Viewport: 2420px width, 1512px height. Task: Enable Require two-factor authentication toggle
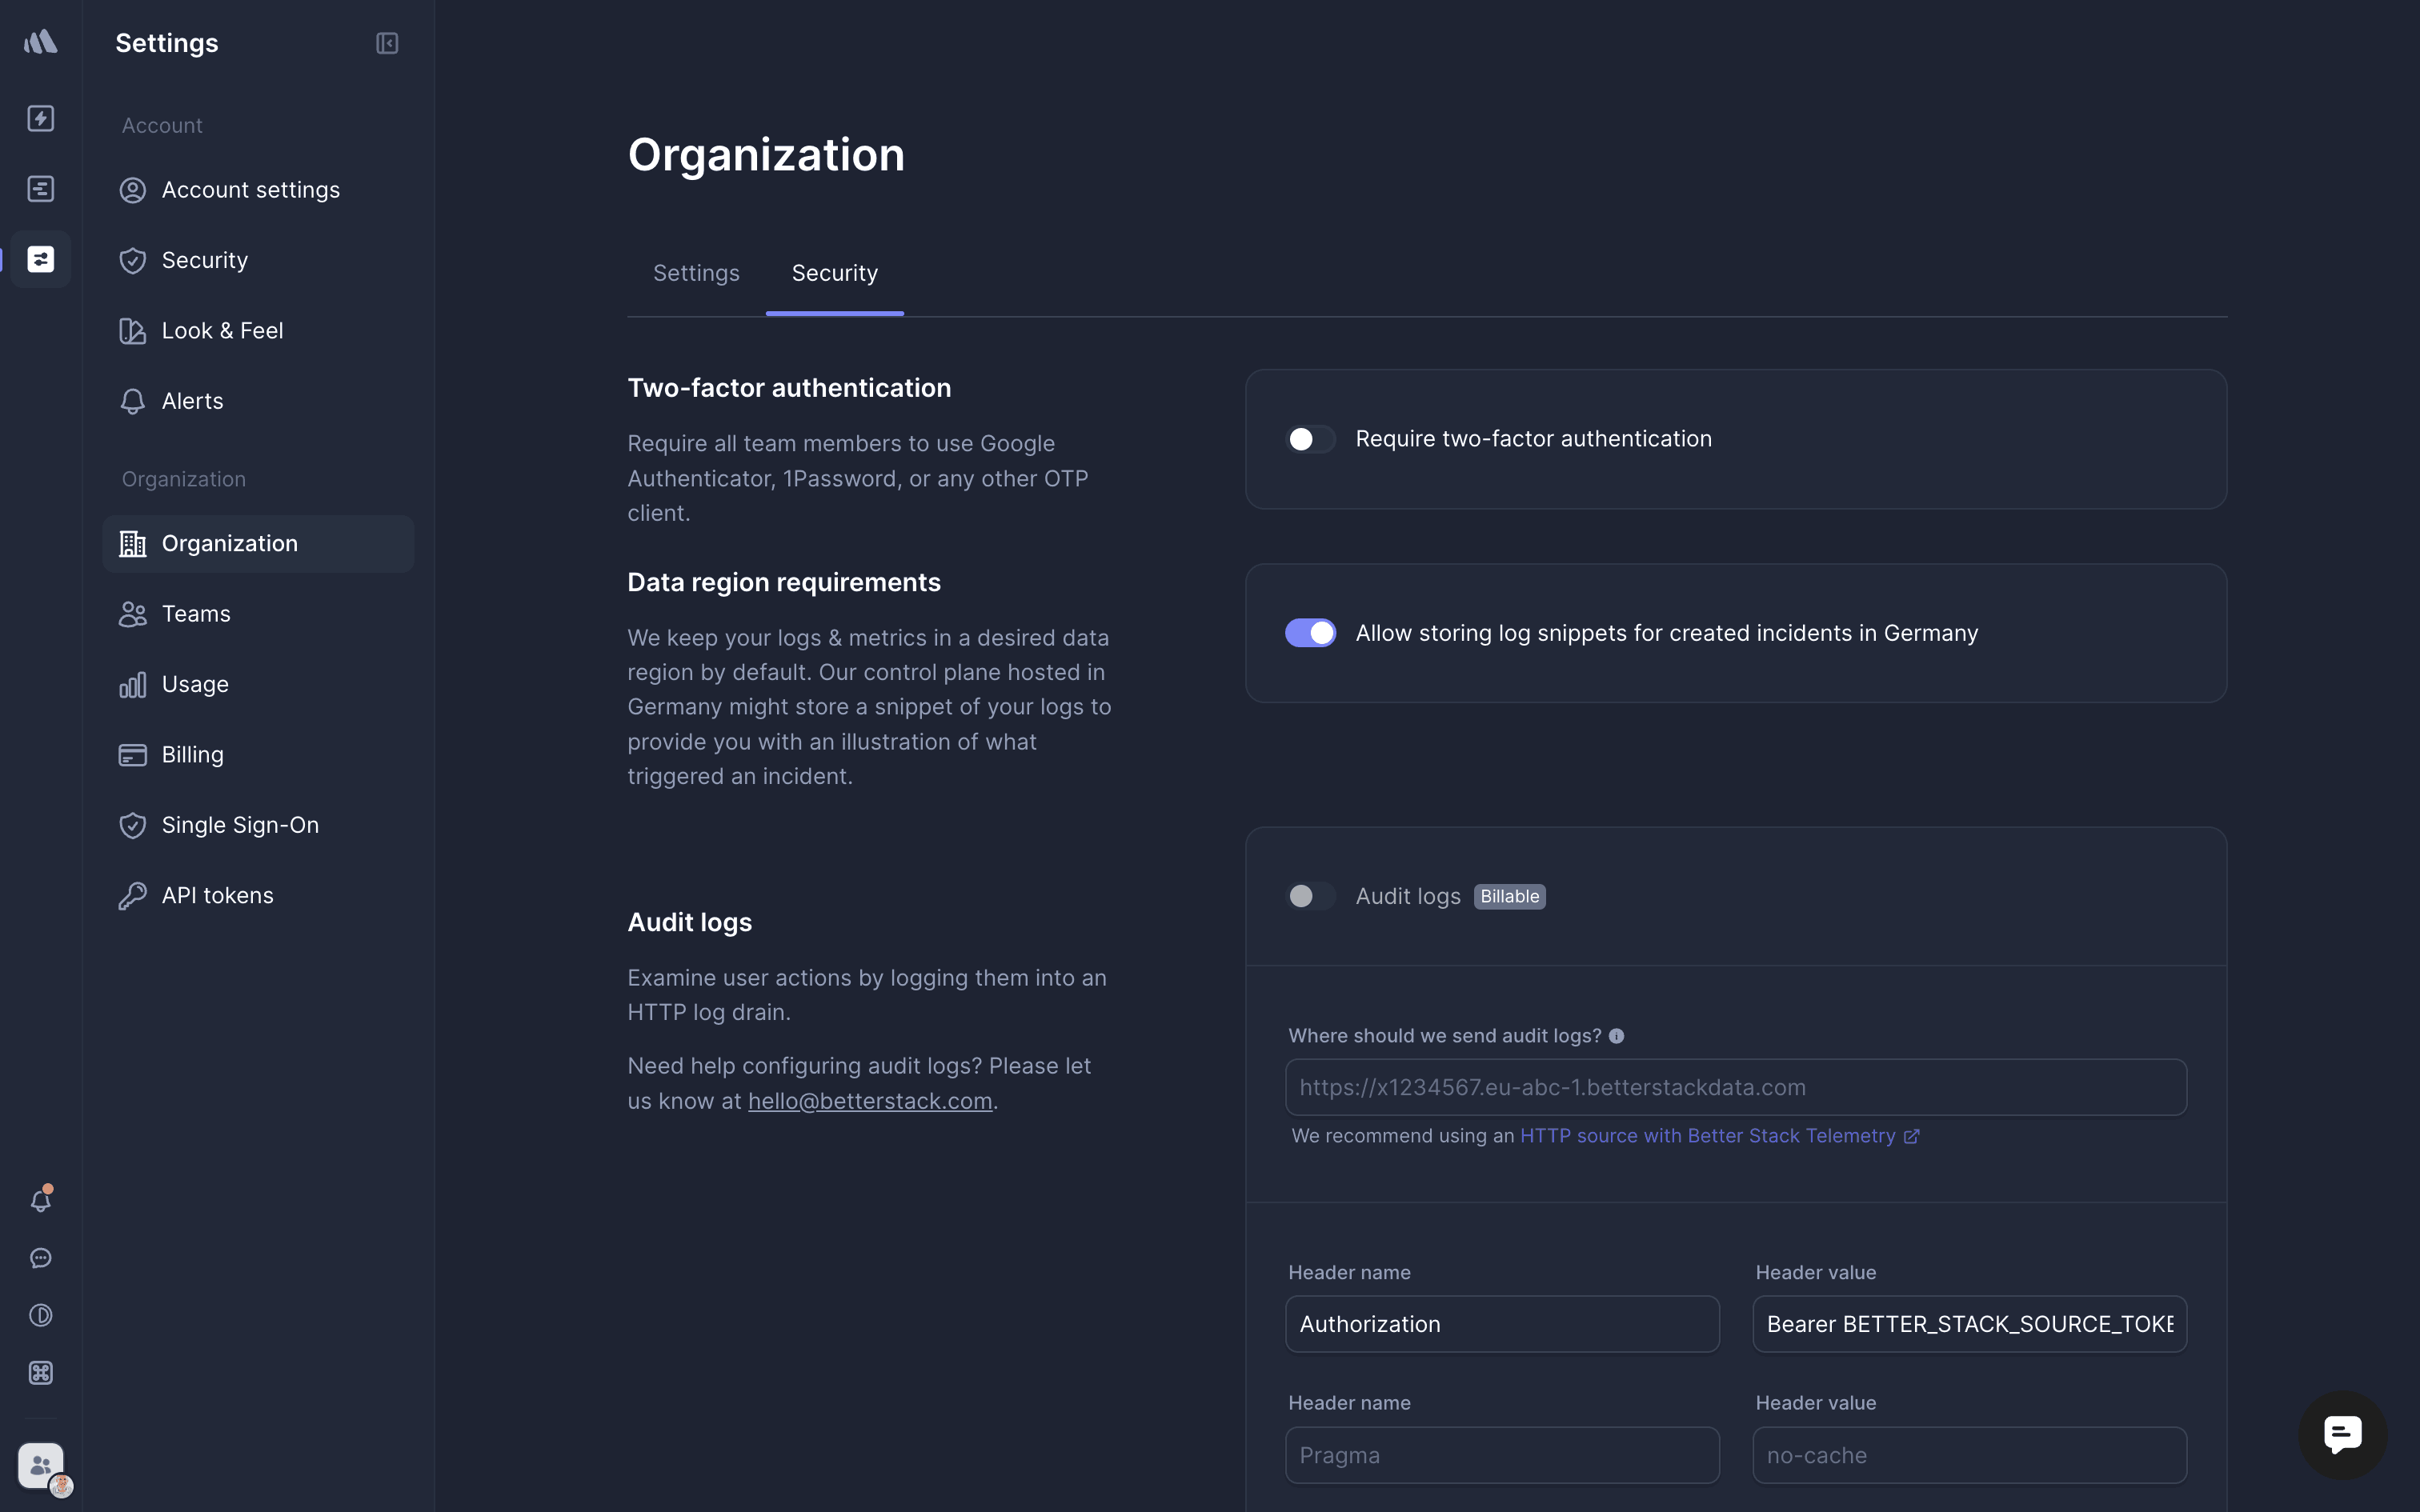point(1310,439)
